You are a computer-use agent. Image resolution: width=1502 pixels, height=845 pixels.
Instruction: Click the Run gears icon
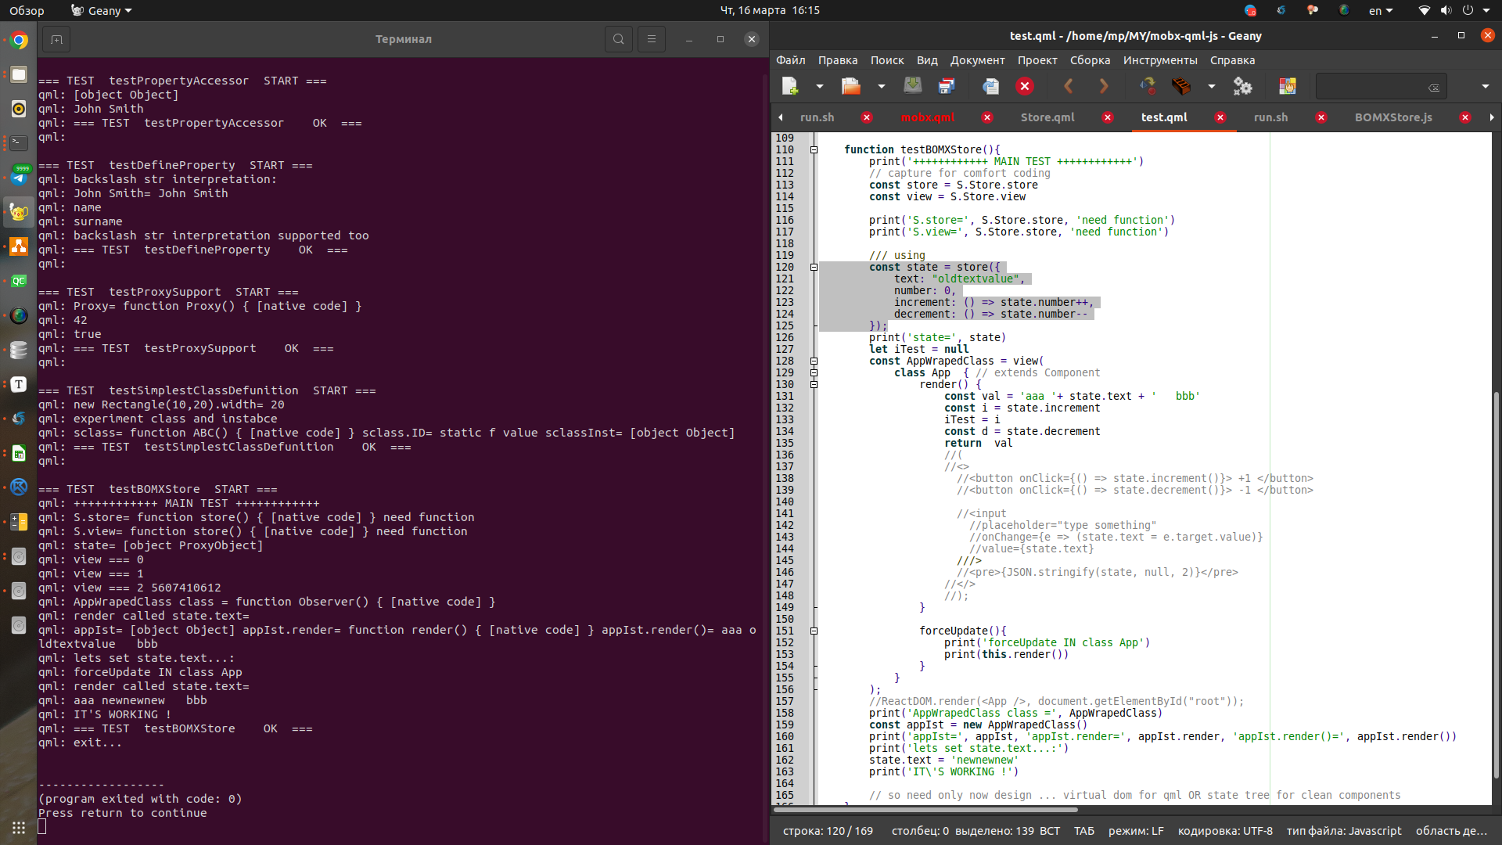[1242, 86]
